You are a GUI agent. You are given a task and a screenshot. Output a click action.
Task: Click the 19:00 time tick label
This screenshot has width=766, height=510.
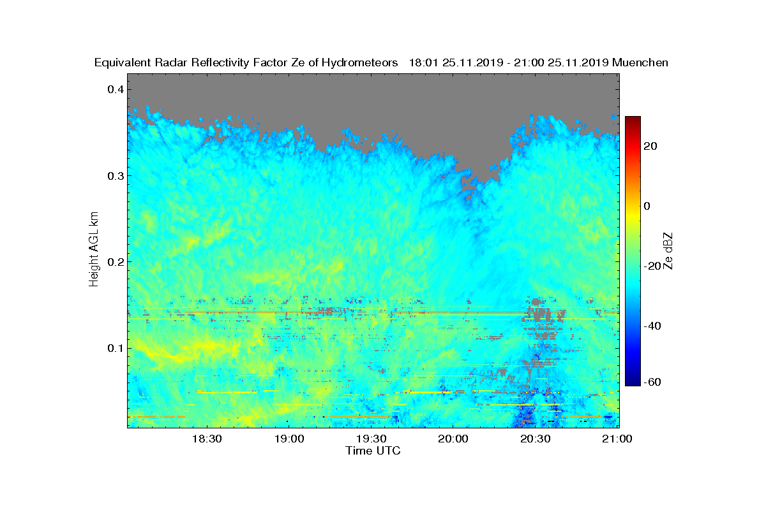click(289, 439)
